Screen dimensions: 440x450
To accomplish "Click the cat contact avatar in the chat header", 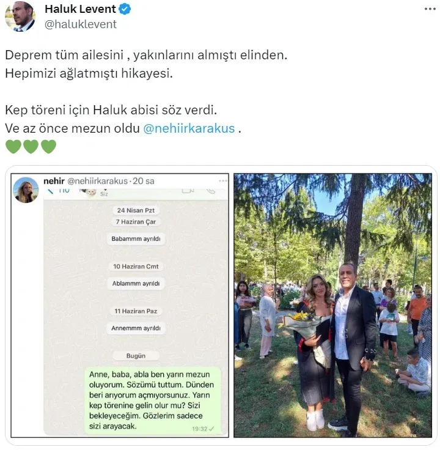I will 89,192.
